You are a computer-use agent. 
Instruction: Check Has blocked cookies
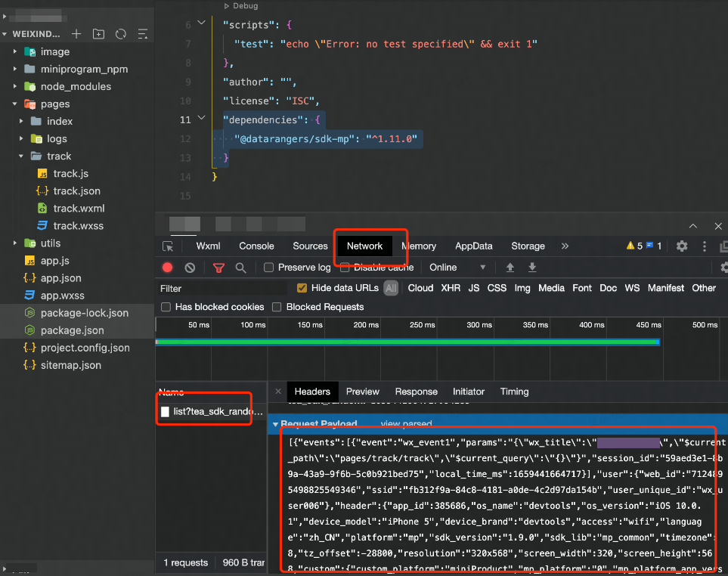coord(166,307)
